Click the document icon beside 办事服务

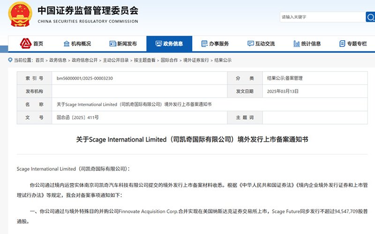click(x=204, y=44)
